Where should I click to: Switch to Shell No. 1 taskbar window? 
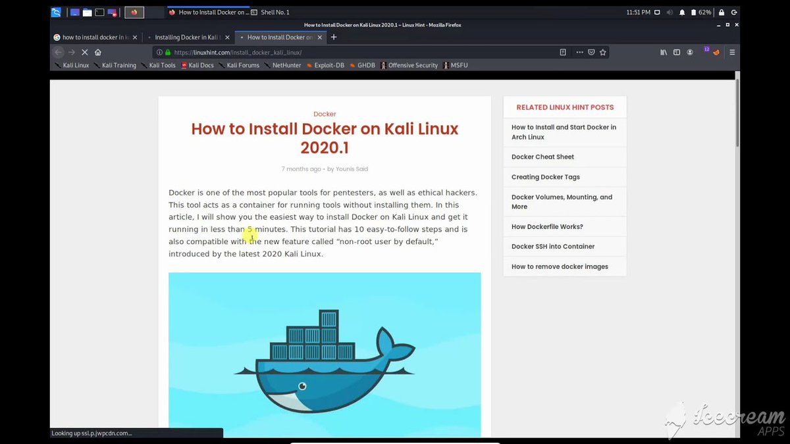[269, 12]
